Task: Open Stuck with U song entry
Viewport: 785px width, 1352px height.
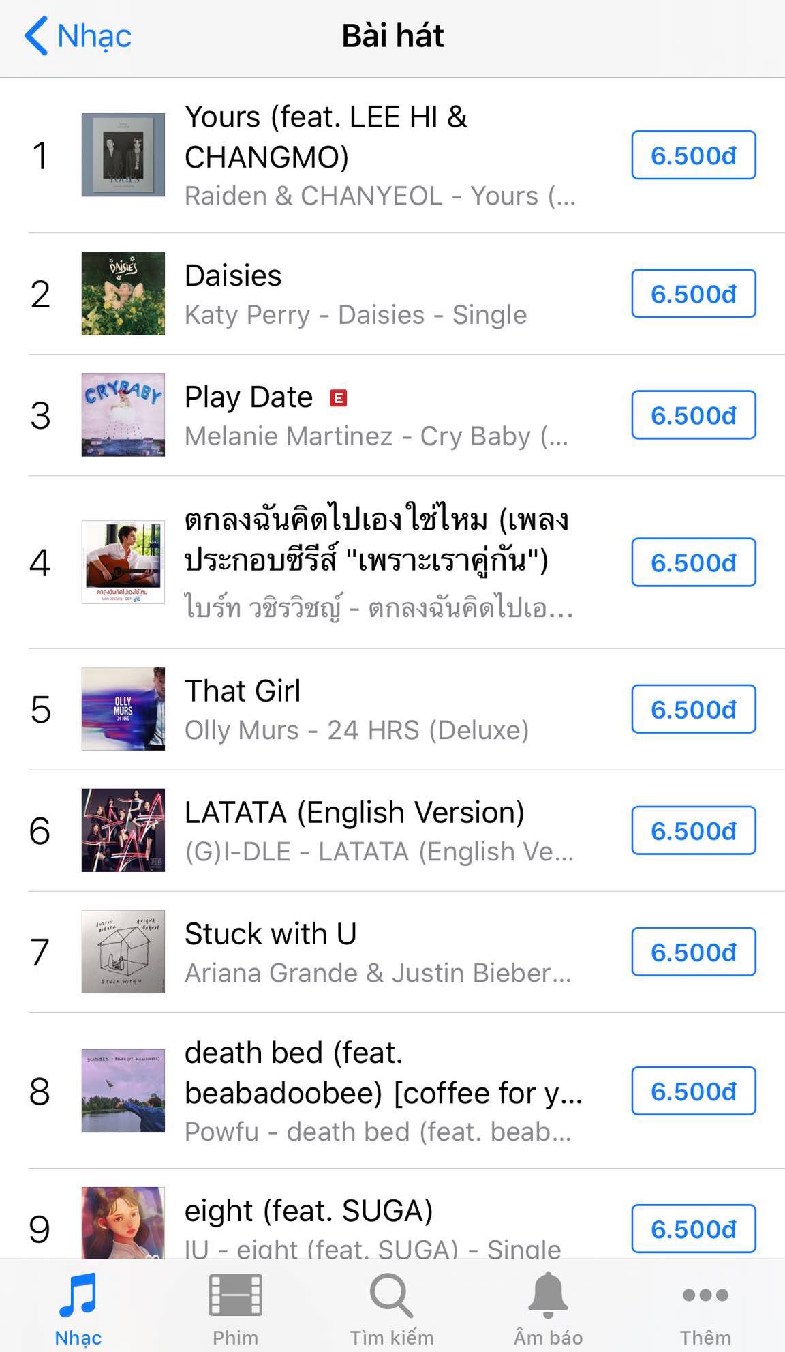Action: pyautogui.click(x=271, y=934)
